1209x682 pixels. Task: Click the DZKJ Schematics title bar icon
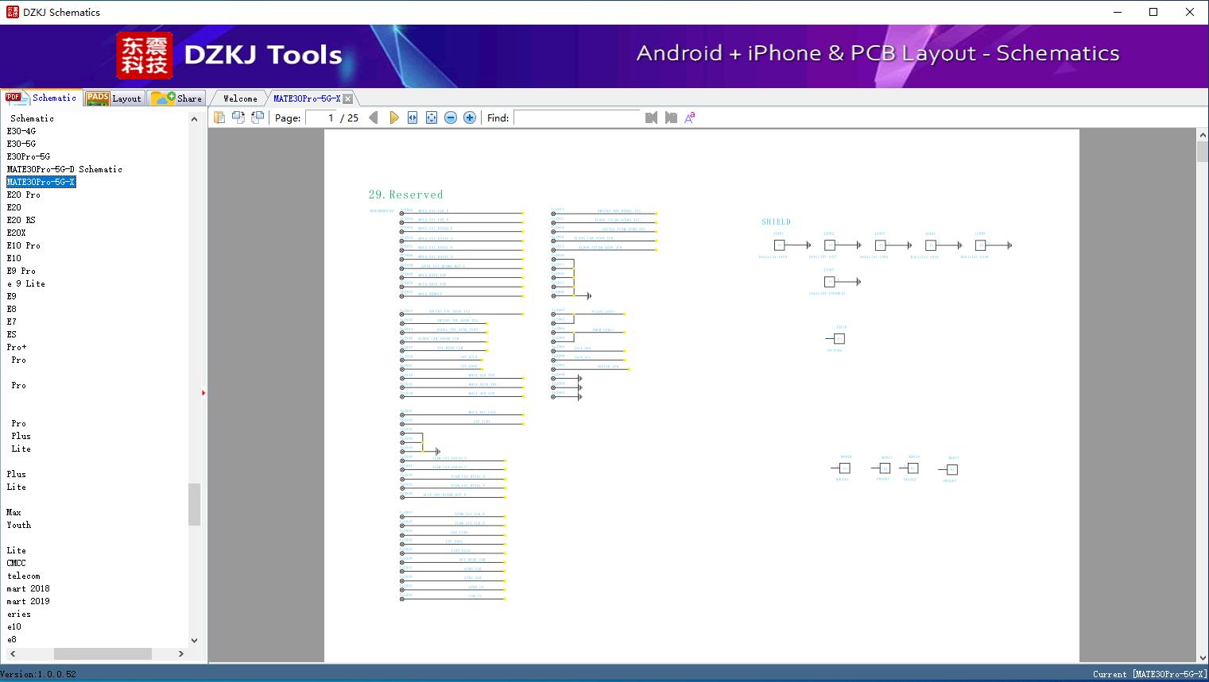pos(12,12)
